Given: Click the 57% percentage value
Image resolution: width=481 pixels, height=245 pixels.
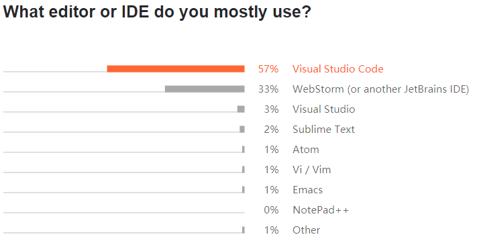Looking at the screenshot, I should 268,68.
